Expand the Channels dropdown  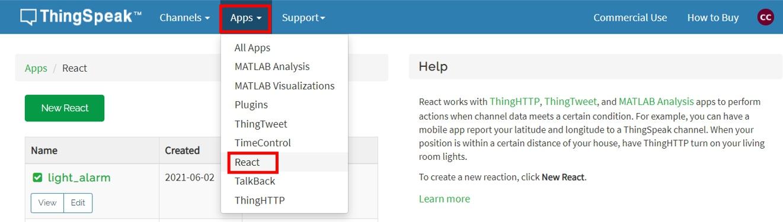coord(184,18)
